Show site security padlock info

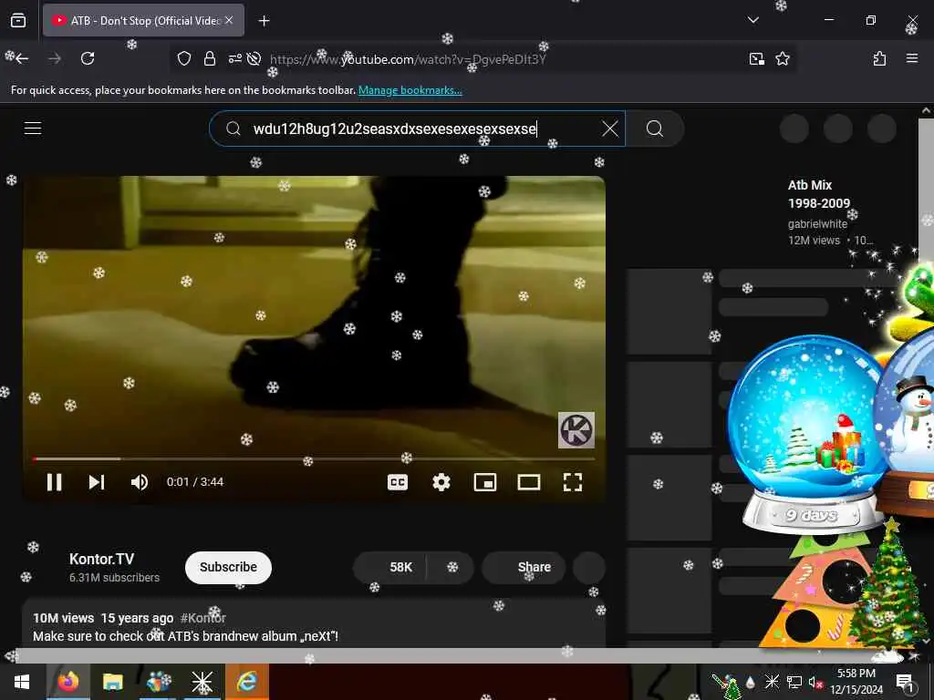(x=209, y=58)
